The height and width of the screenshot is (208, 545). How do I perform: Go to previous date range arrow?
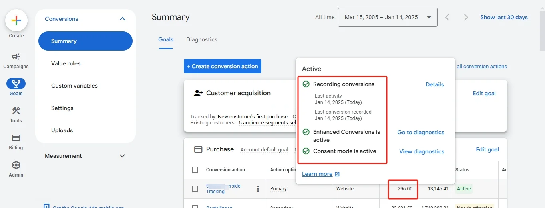coord(447,17)
